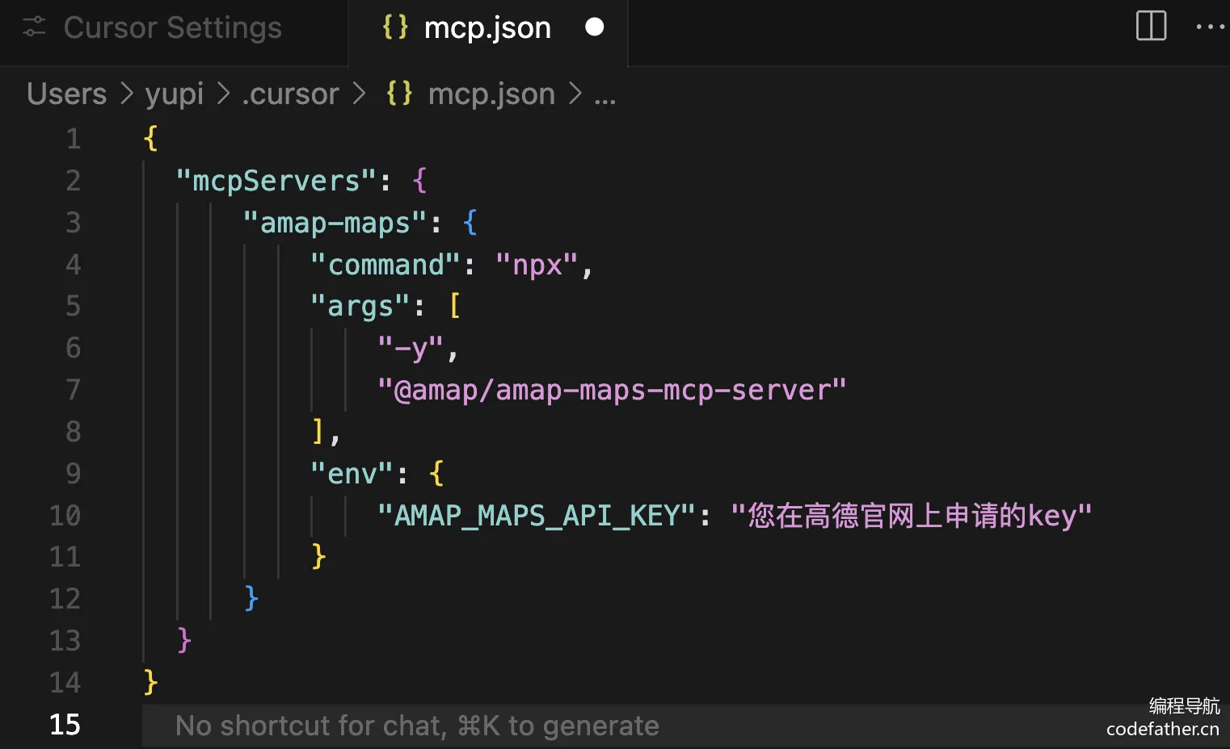Click the "@amap/amap-maps-mcp-server" argument
This screenshot has width=1230, height=749.
click(x=612, y=390)
